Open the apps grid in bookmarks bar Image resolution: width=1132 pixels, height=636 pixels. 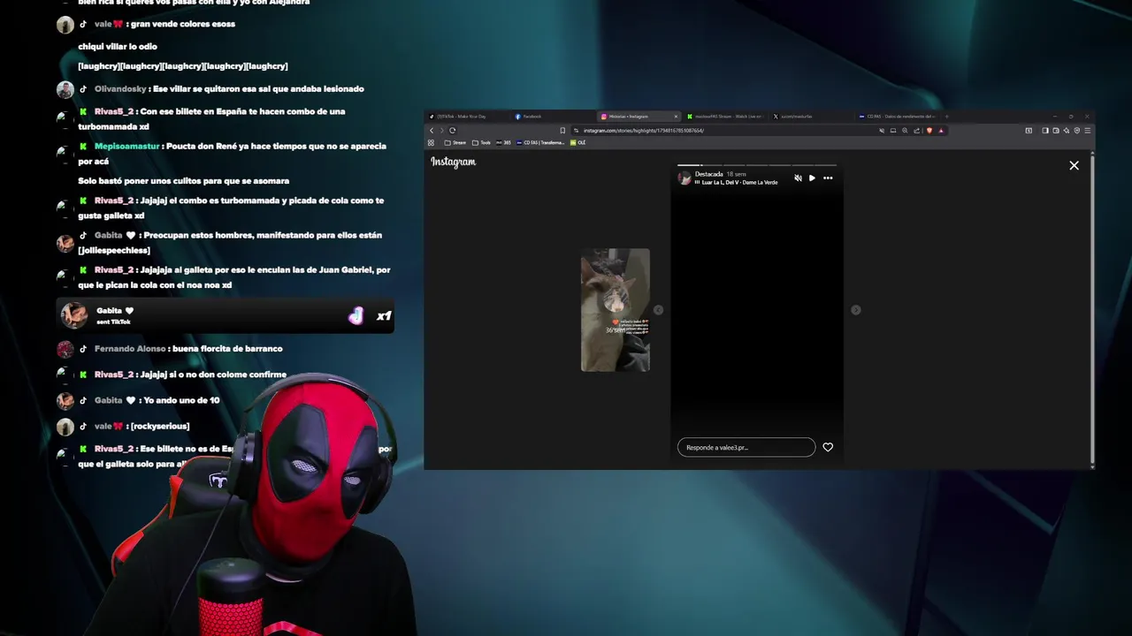click(x=431, y=142)
